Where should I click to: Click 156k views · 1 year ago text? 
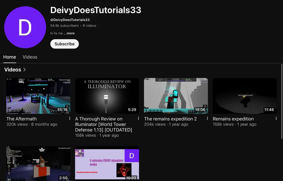pyautogui.click(x=97, y=135)
